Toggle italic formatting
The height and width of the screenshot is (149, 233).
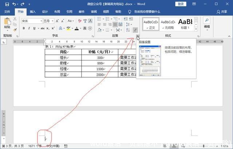point(29,28)
